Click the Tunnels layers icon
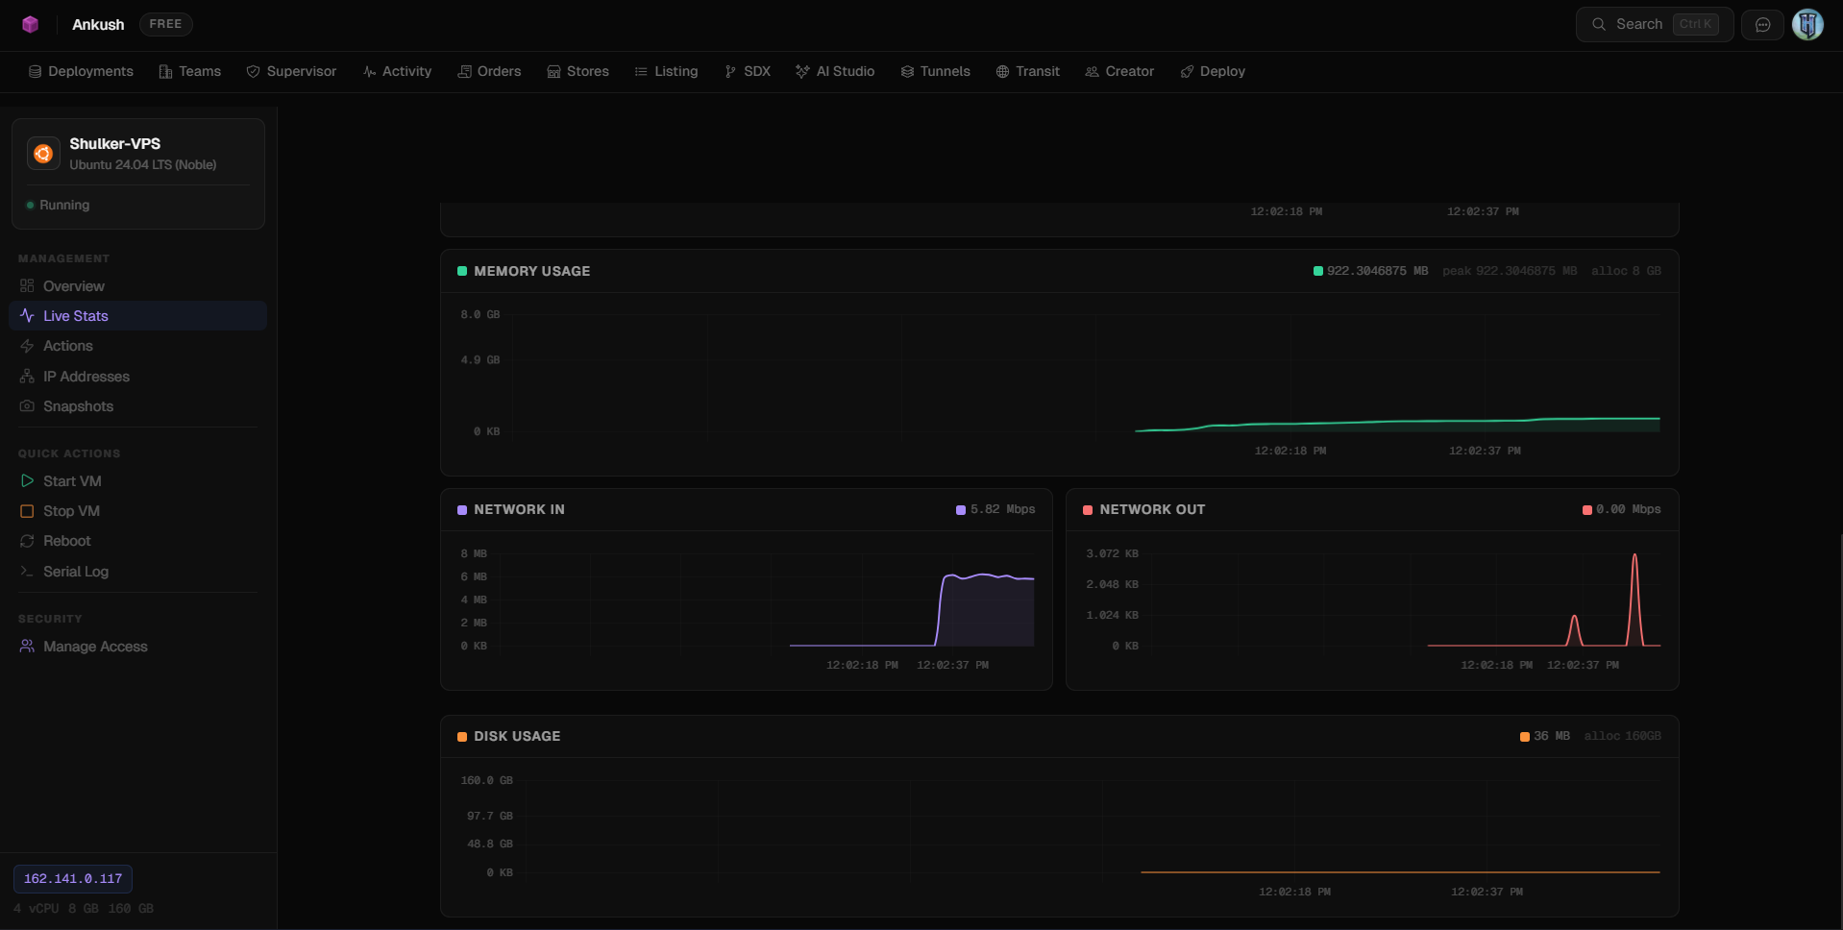 907,72
